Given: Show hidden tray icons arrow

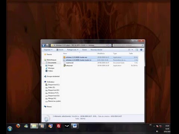Looking at the screenshot, I should pyautogui.click(x=154, y=126).
